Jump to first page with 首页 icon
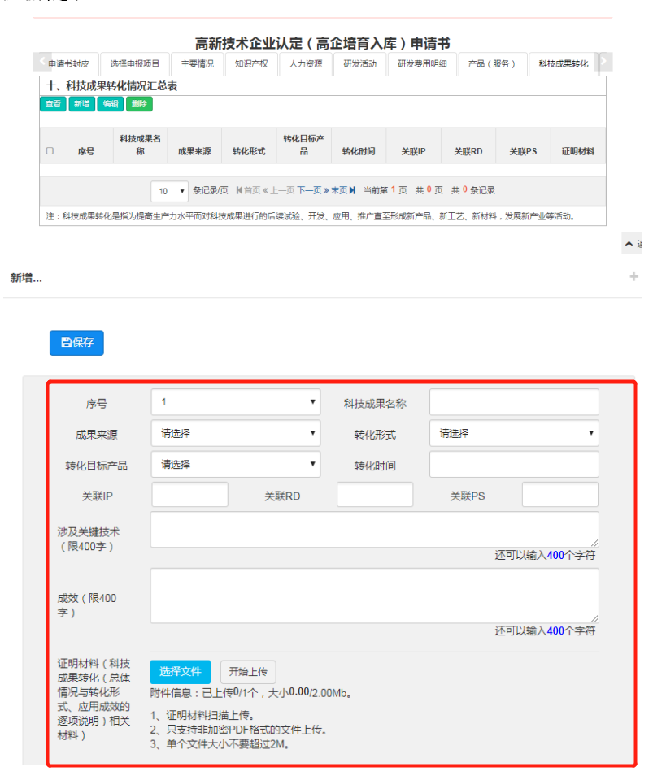Screen dimensions: 653x780 click(x=249, y=189)
